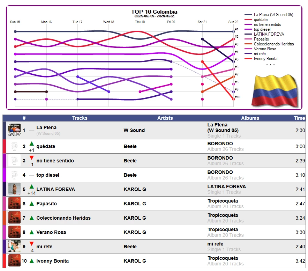This screenshot has height=271, width=308.
Task: Click the 3:42 time for Ivonny Bonita
Action: click(x=300, y=261)
